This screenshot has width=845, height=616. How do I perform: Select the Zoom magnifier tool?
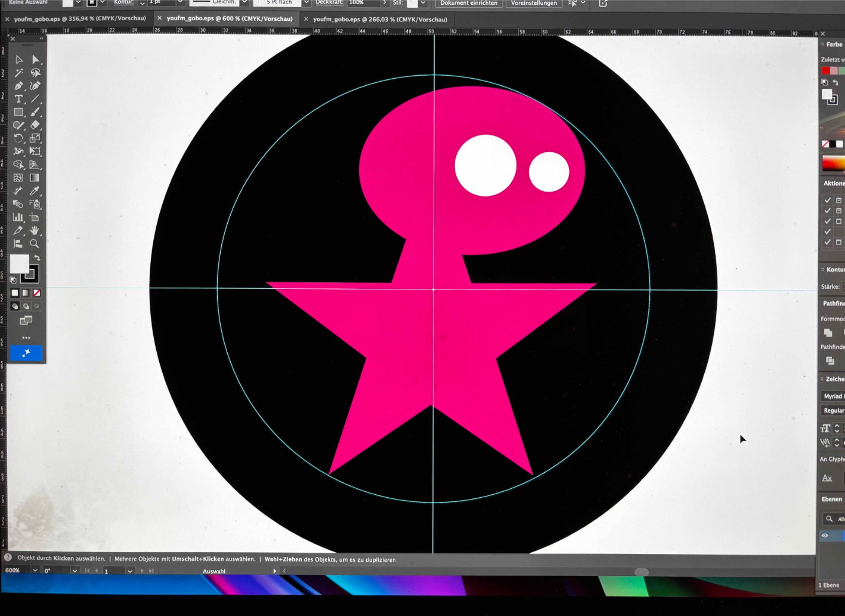(35, 244)
